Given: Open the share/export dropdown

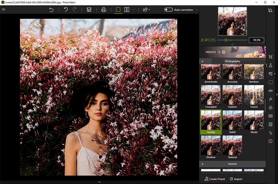Looking at the screenshot, I should pyautogui.click(x=146, y=10).
